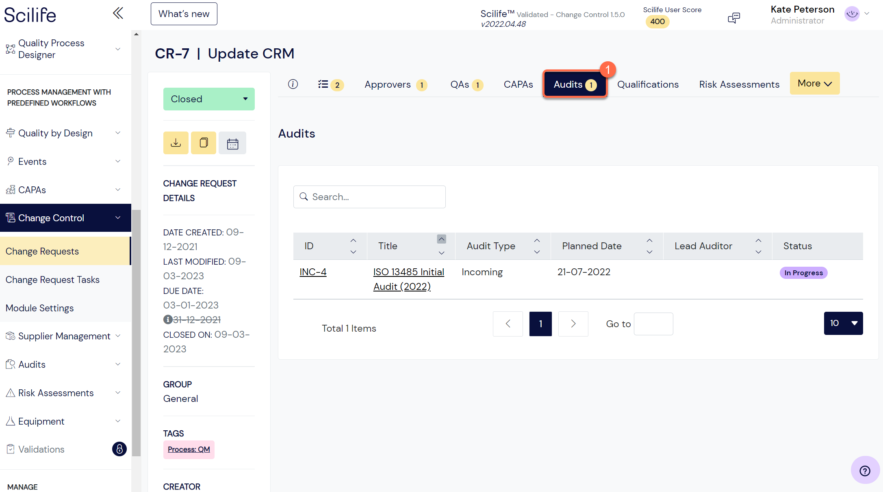
Task: Select the Audits tab
Action: coord(575,84)
